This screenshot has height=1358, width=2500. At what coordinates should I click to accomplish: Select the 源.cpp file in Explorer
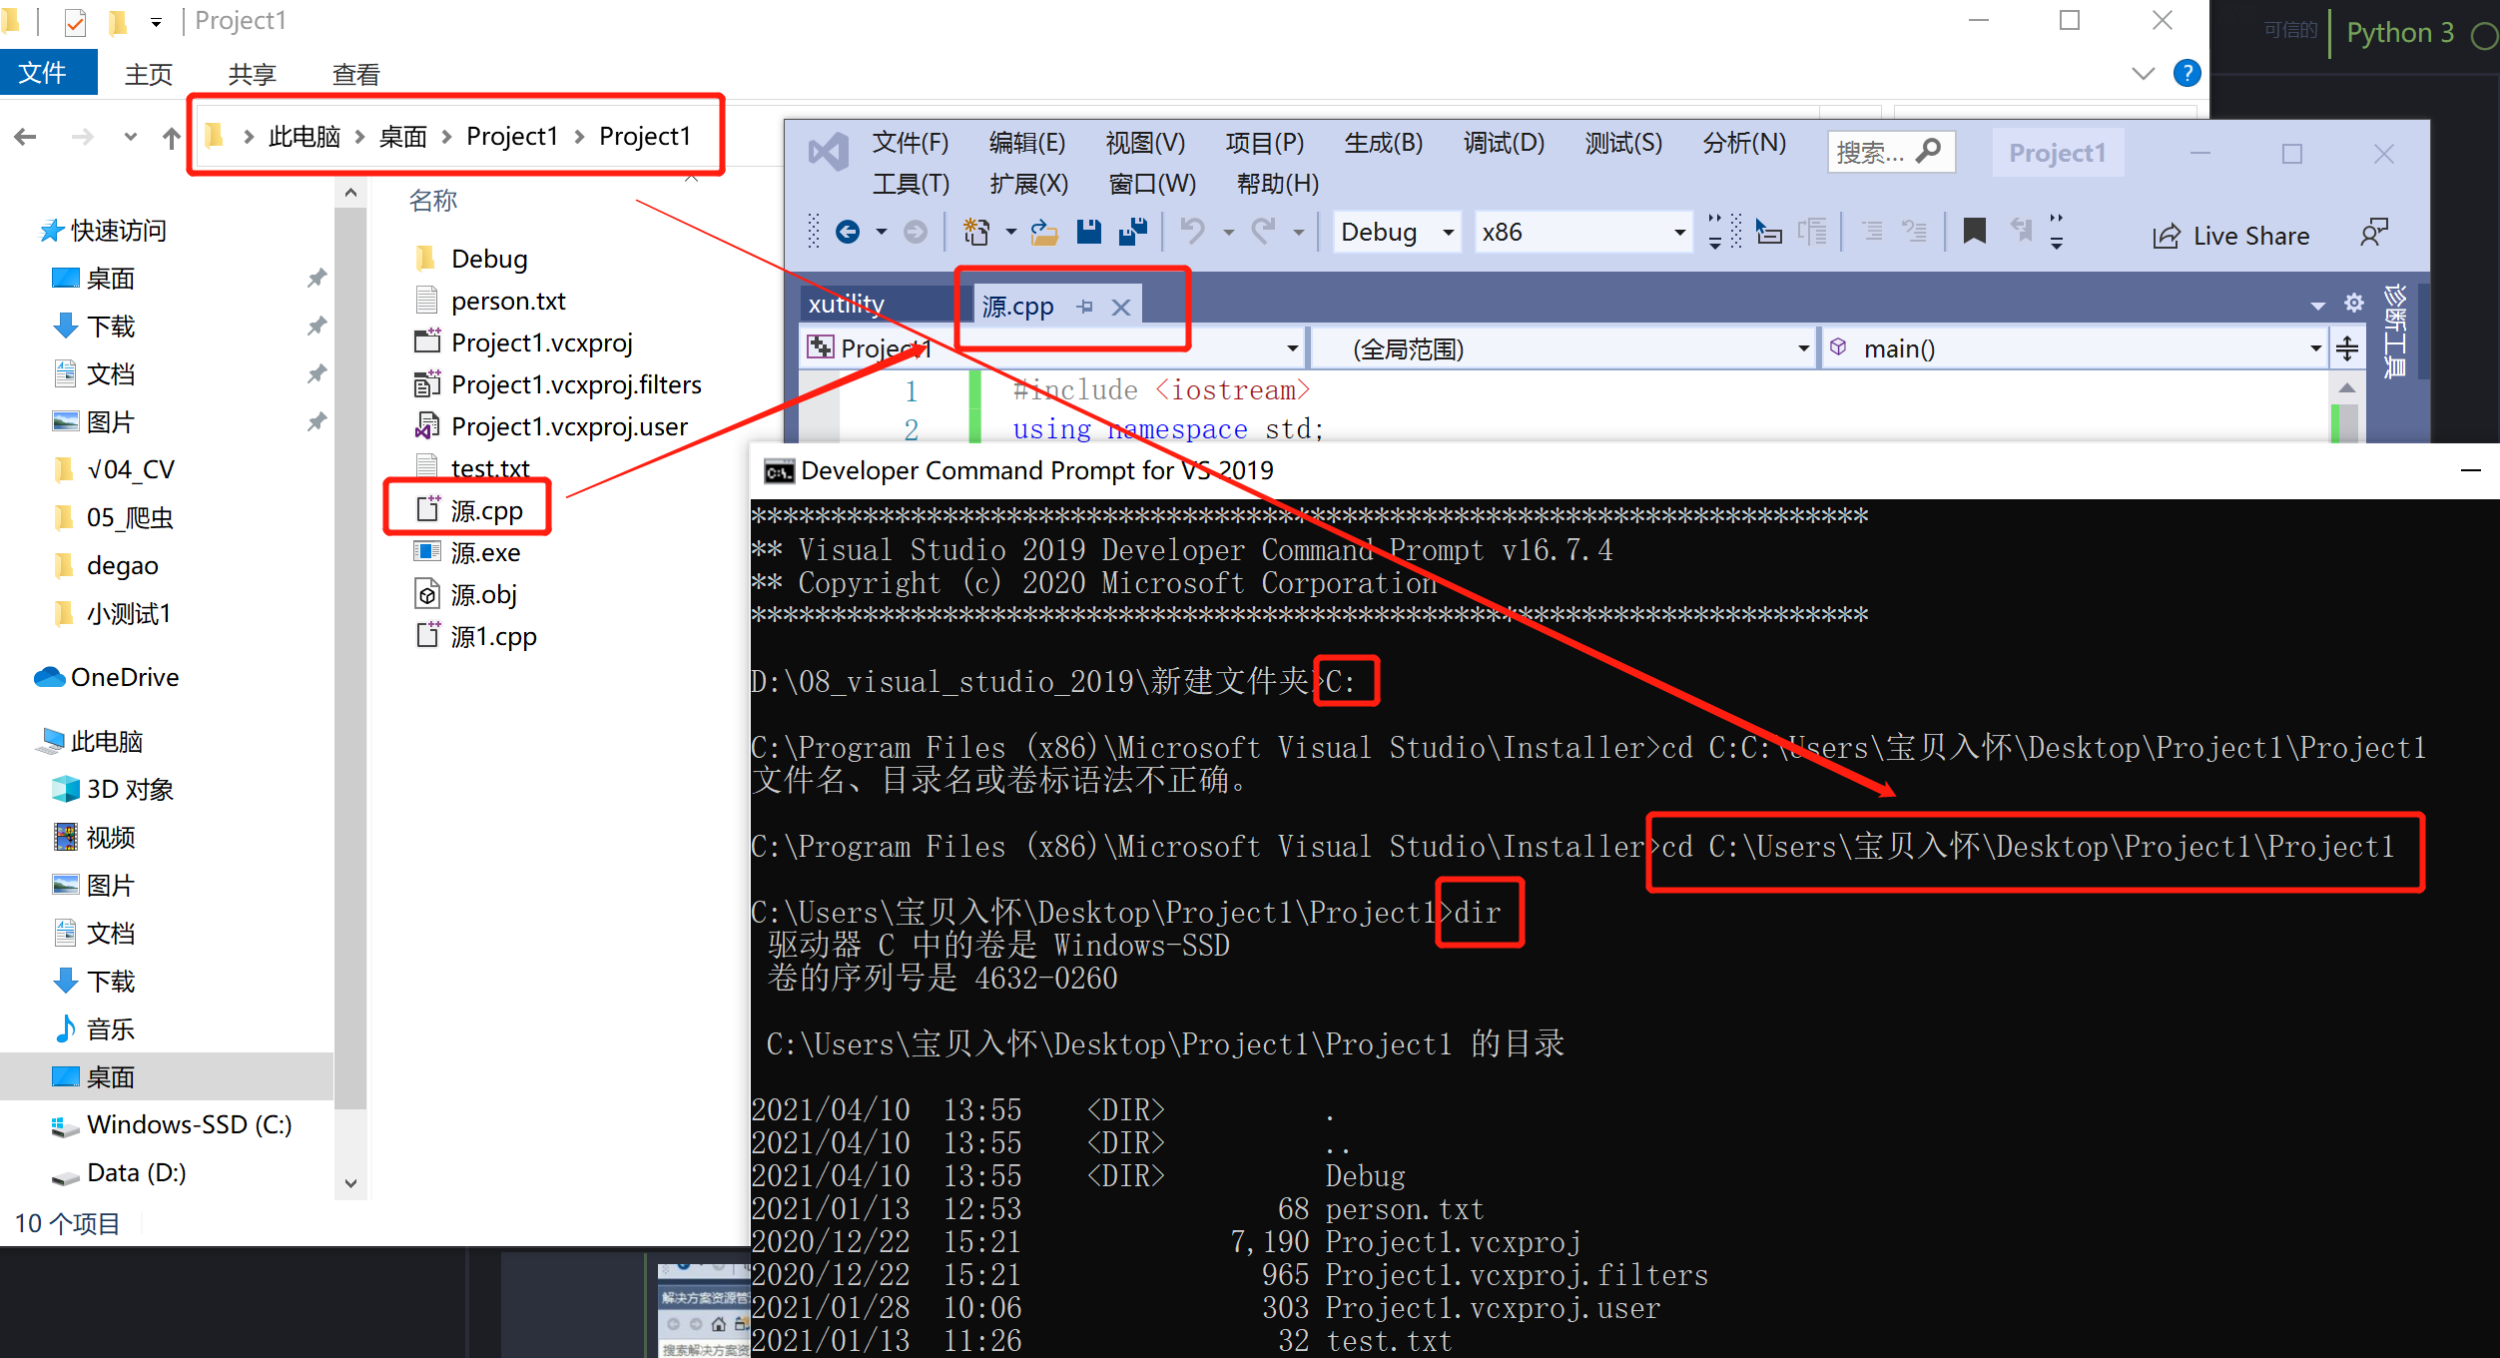tap(486, 510)
